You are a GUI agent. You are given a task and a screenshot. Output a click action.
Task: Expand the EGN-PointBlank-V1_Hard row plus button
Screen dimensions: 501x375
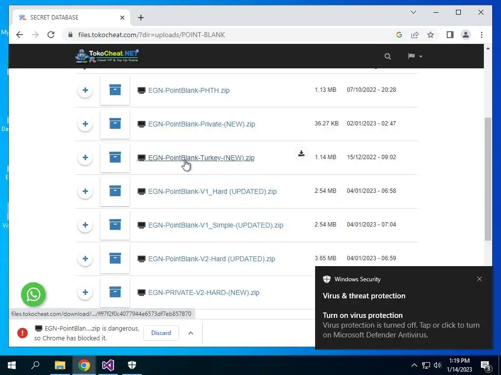[x=85, y=191]
